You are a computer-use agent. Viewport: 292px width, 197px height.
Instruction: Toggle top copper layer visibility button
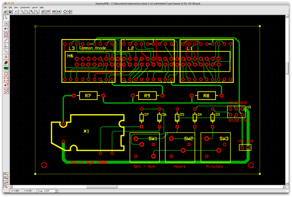tap(6, 178)
